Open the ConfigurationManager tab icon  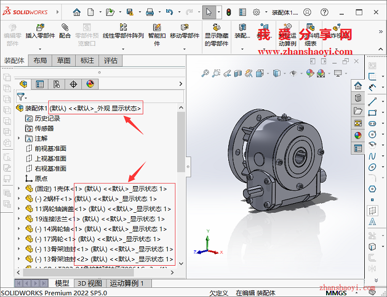(x=56, y=84)
